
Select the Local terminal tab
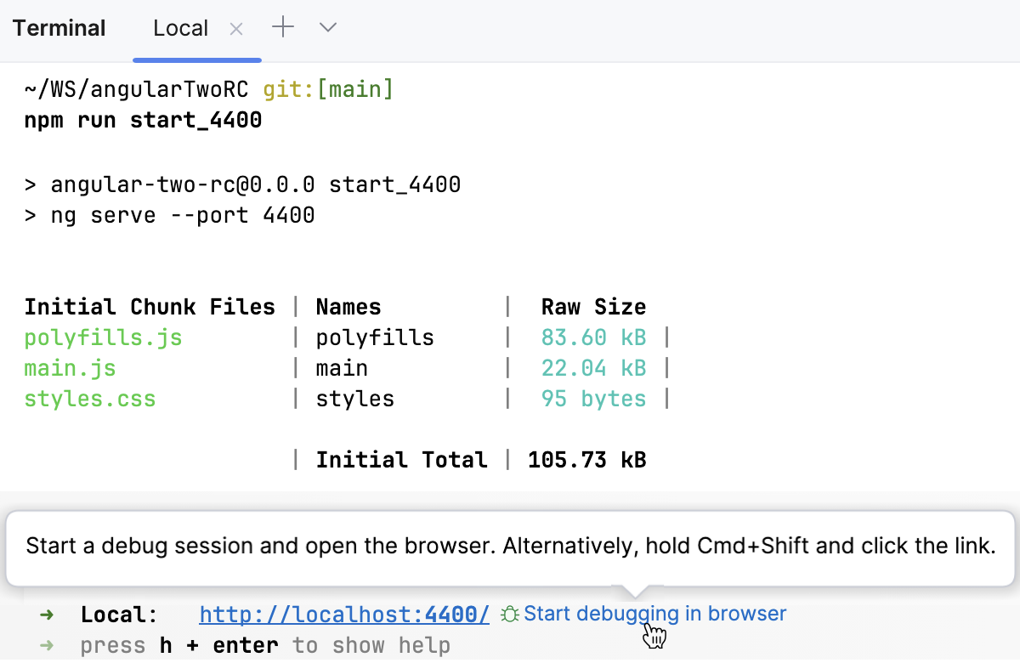[x=180, y=27]
